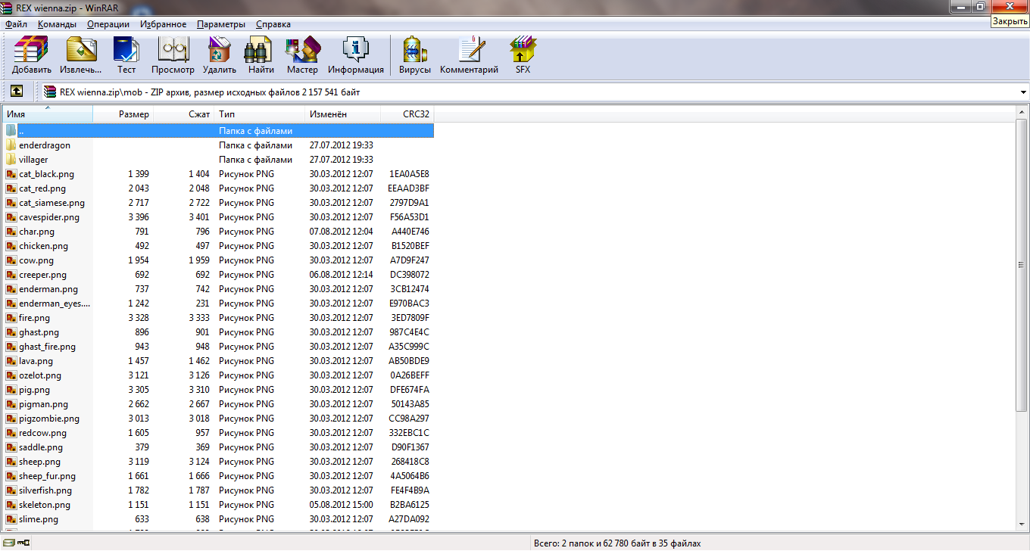Open the Справка menu

(273, 24)
